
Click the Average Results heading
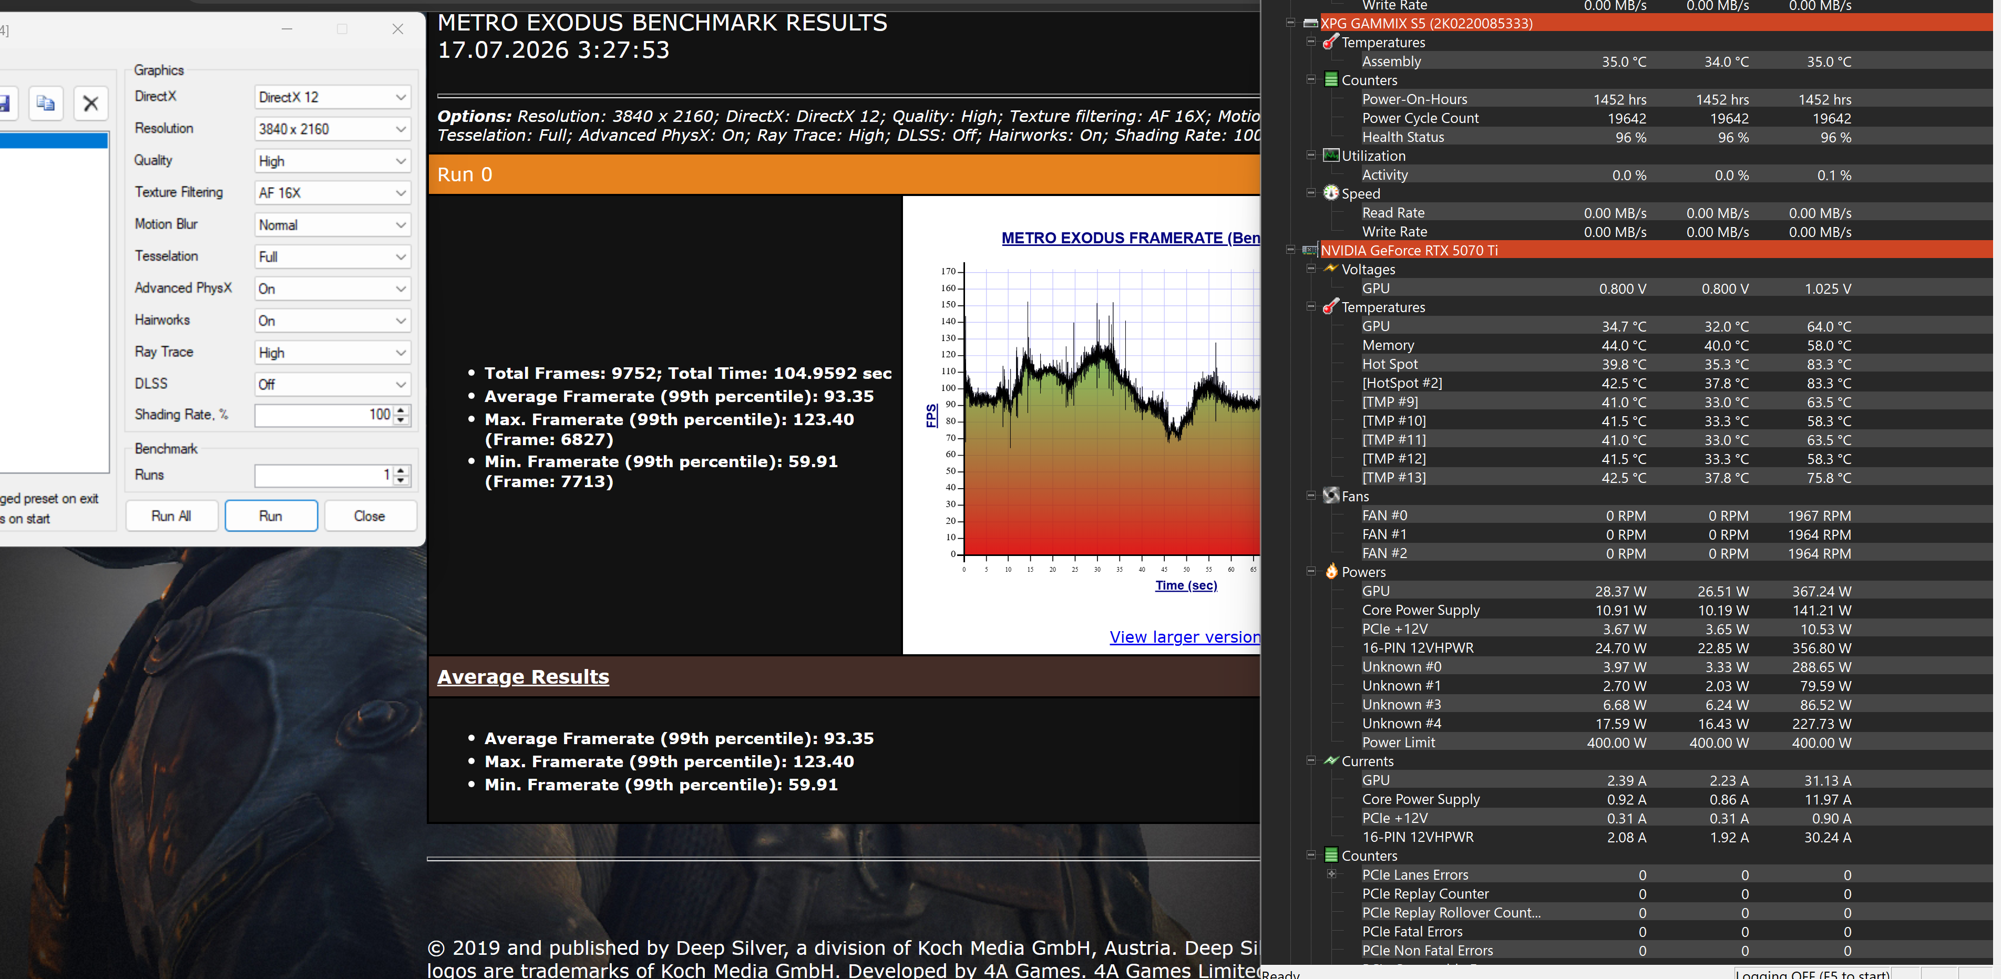523,677
